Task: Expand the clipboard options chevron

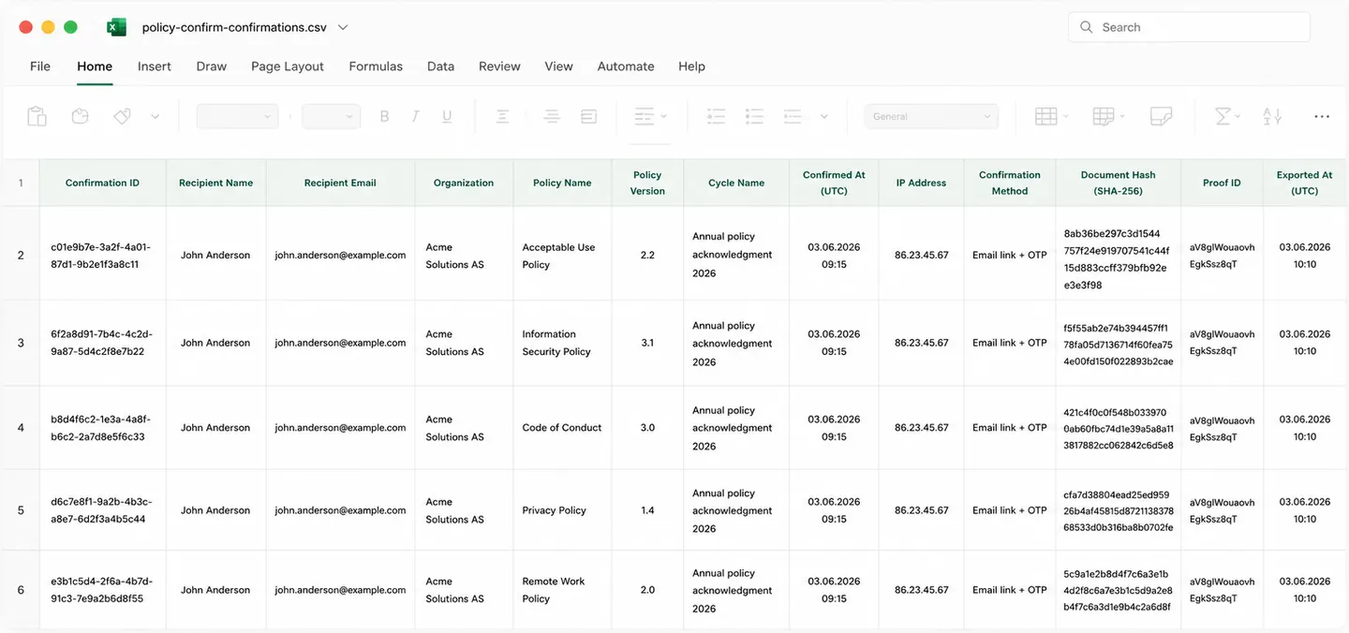Action: [x=156, y=117]
